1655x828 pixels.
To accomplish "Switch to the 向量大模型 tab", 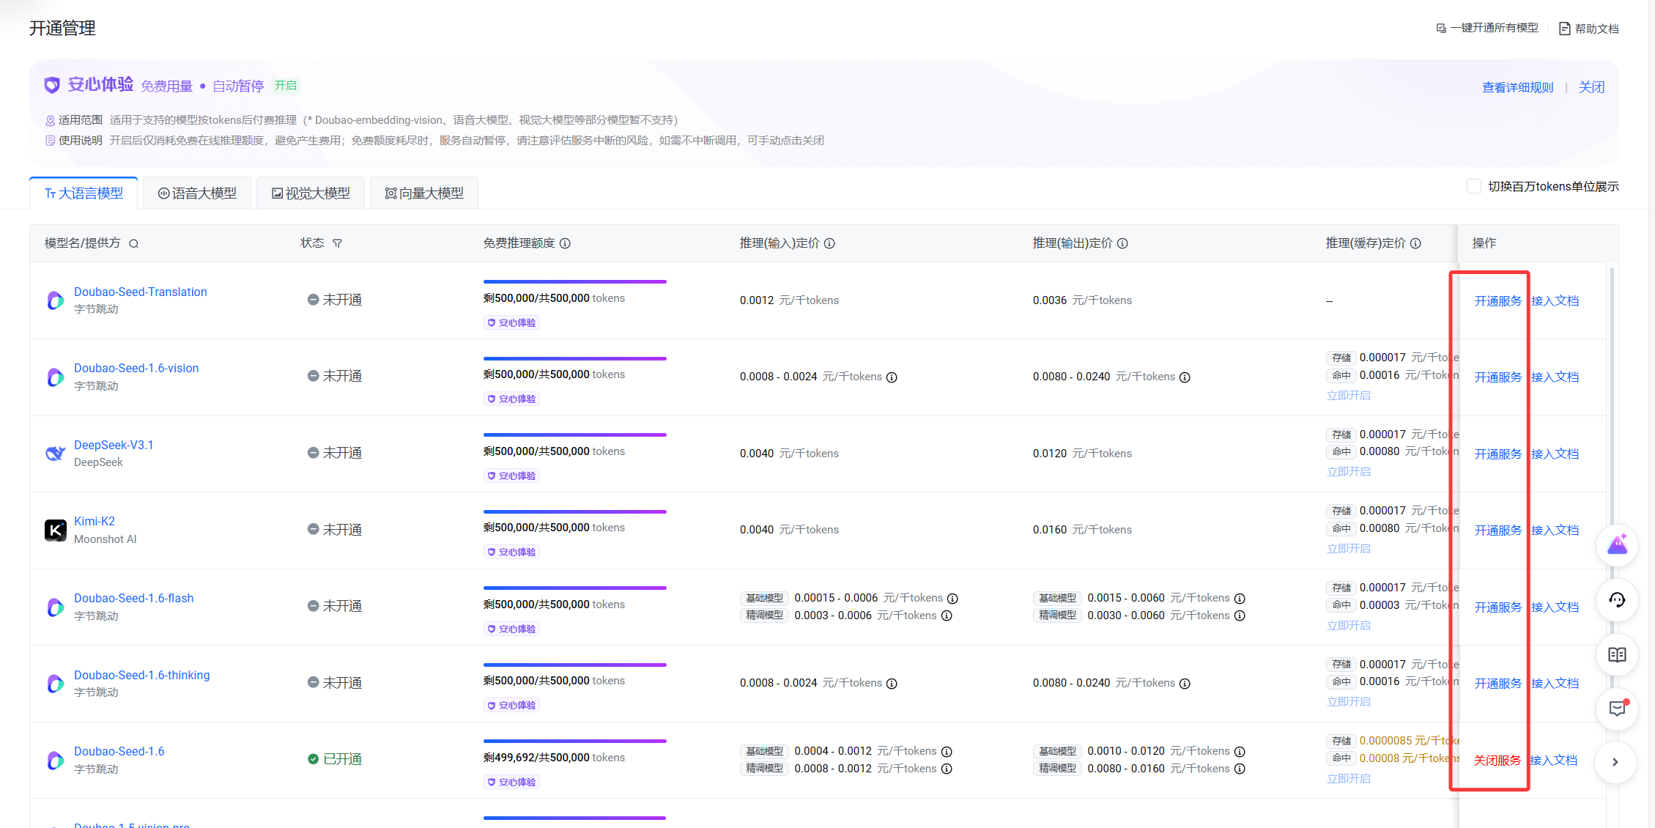I will pyautogui.click(x=424, y=193).
